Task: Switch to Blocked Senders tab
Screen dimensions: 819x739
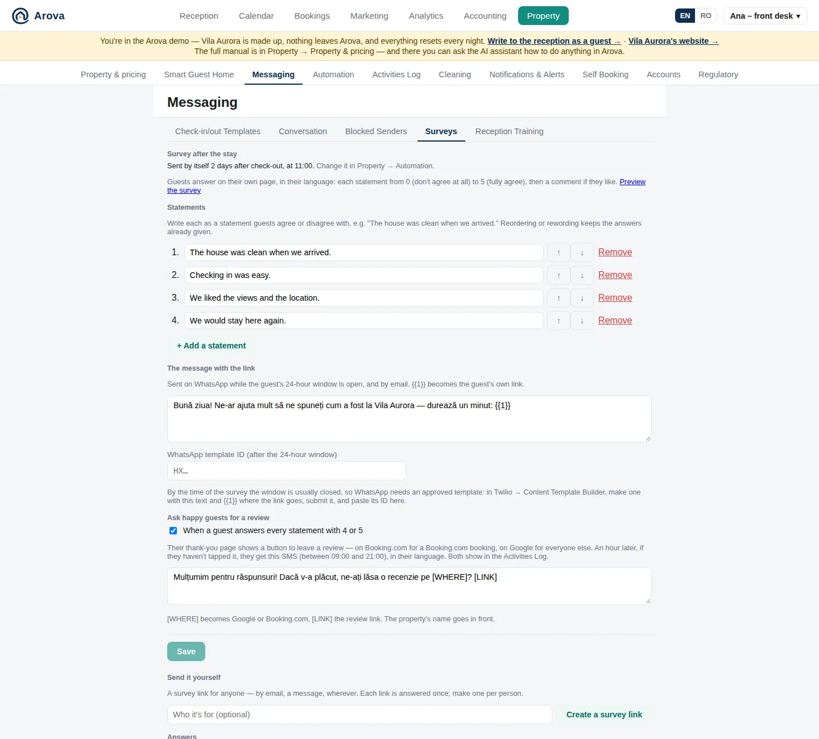Action: 376,131
